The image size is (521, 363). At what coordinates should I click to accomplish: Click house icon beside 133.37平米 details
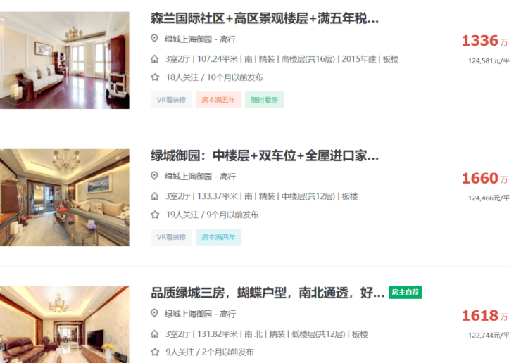(154, 196)
